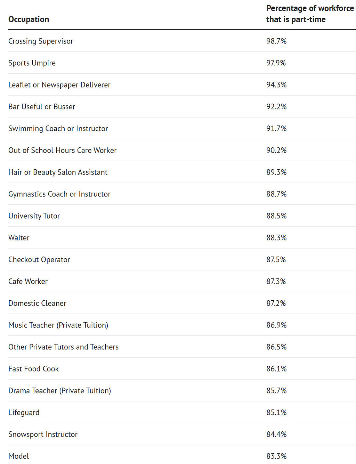Select Gymnastics Coach or Instructor text

(x=59, y=194)
